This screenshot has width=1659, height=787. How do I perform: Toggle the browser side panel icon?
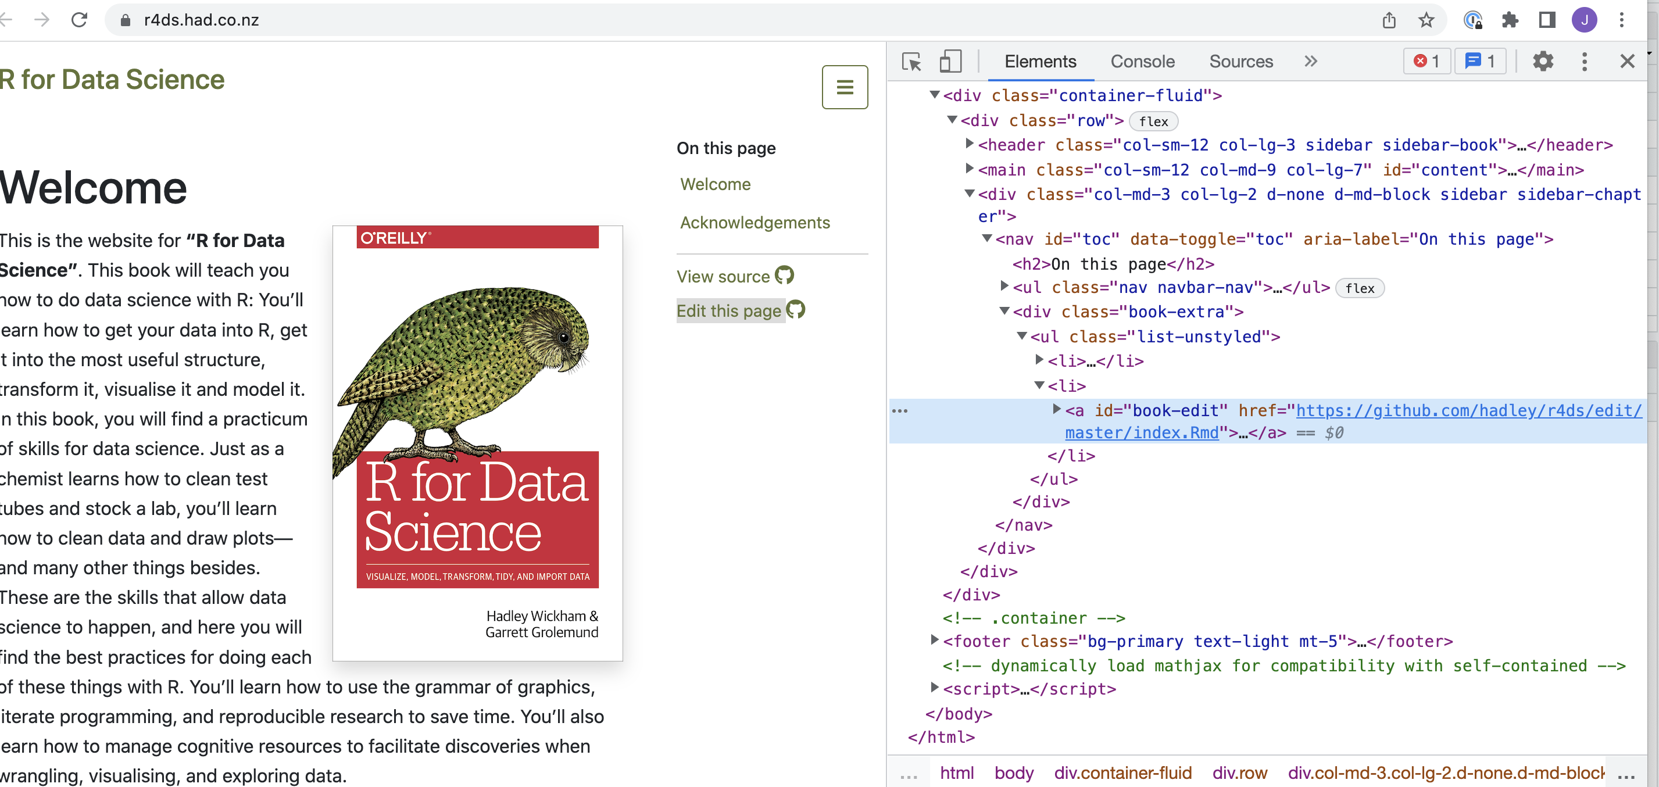click(x=1547, y=20)
